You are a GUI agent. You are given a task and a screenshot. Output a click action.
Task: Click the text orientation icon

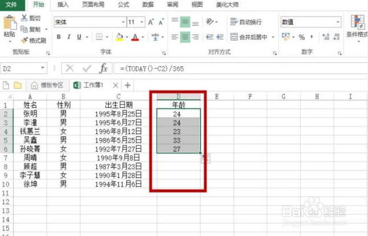coord(210,22)
